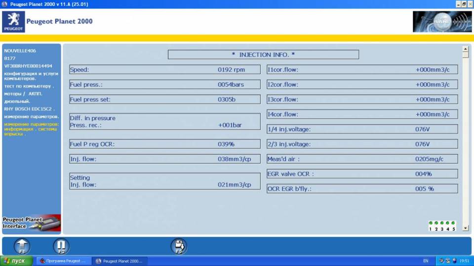Switch to 'Программа Peugeot' taskbar window
Viewport: 474px width, 266px height.
point(63,261)
